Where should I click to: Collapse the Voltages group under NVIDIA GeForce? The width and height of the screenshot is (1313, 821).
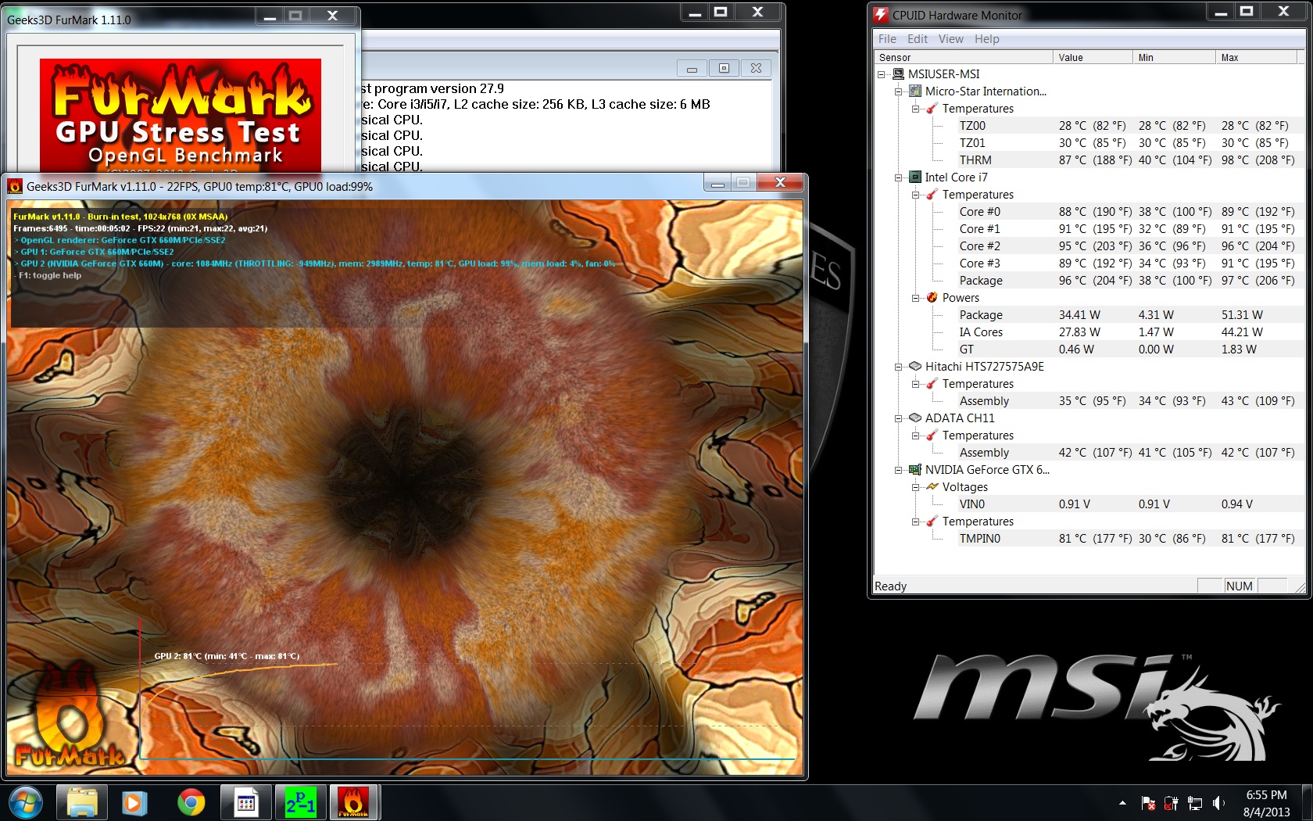pyautogui.click(x=916, y=487)
